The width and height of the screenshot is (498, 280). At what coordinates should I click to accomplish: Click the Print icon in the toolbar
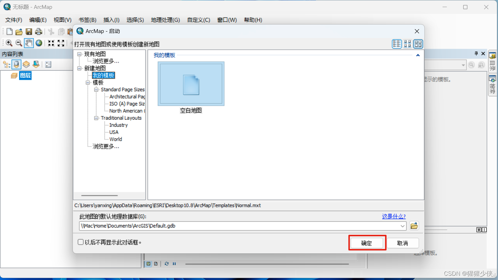coord(39,32)
